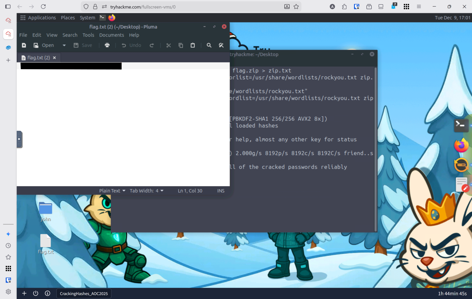Click the Cut scissors icon
The height and width of the screenshot is (299, 472).
(169, 45)
